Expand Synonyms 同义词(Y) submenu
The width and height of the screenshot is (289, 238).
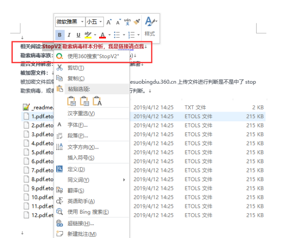pos(92,180)
